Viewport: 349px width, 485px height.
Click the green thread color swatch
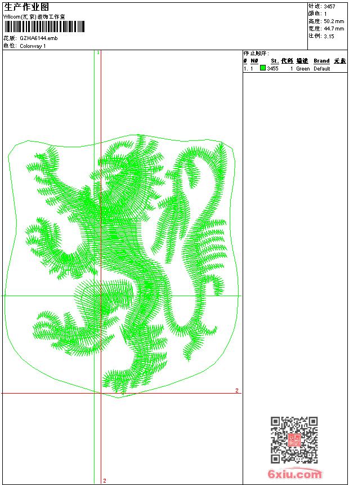[263, 68]
